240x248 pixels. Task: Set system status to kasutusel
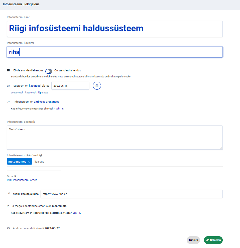click(30, 93)
